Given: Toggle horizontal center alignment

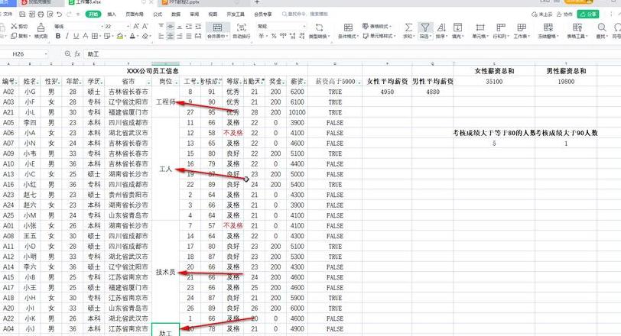Looking at the screenshot, I should (x=171, y=36).
